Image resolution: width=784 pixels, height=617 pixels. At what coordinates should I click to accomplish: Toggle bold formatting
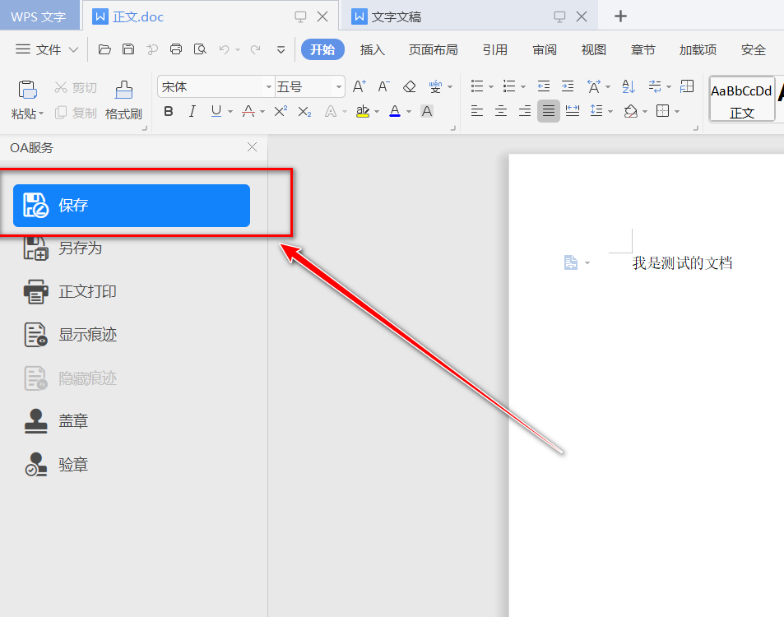[x=169, y=111]
